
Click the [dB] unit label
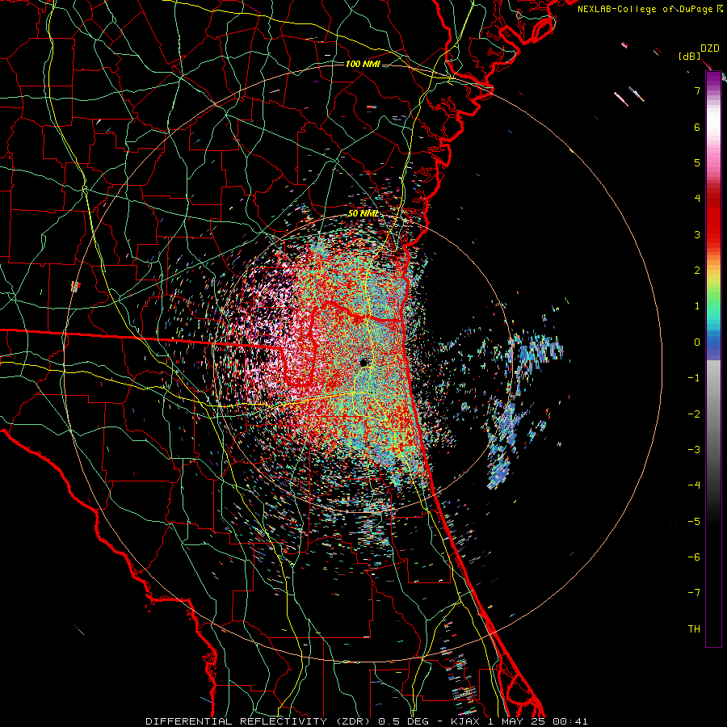[690, 57]
